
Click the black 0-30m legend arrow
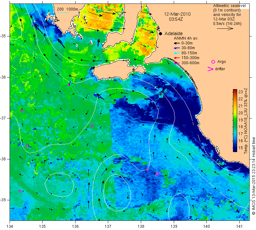[x=177, y=43]
